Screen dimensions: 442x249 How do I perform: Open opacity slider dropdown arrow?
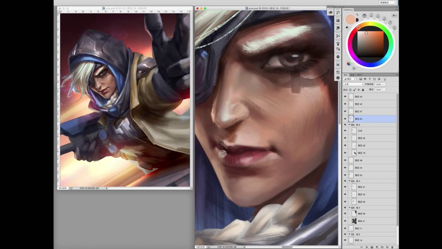384,84
